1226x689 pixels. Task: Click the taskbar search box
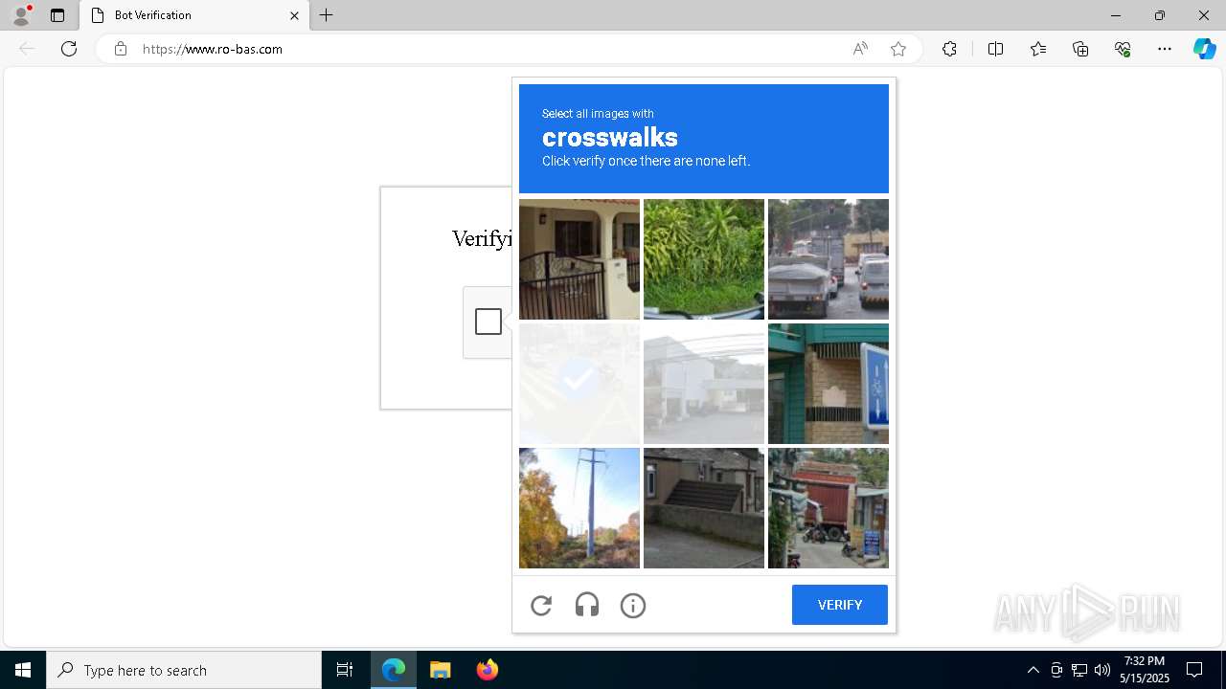pyautogui.click(x=184, y=670)
